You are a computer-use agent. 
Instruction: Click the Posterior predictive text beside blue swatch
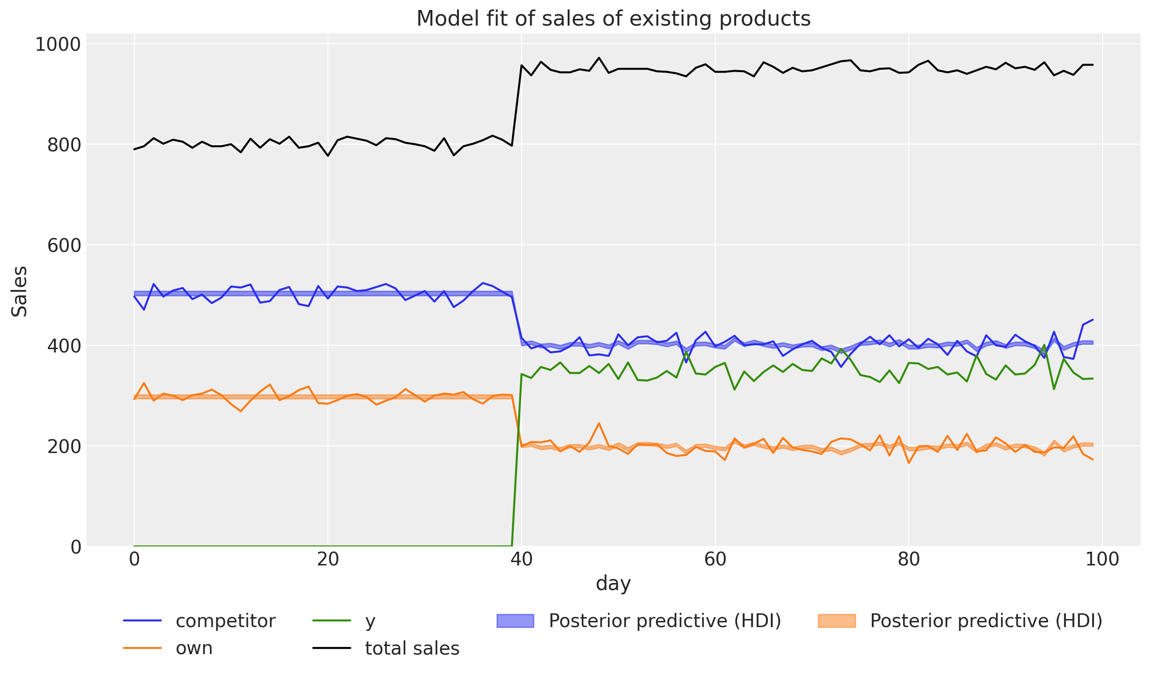665,620
